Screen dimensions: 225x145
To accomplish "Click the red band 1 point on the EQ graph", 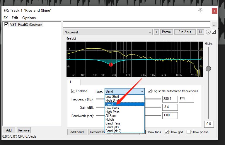I will click(x=111, y=64).
